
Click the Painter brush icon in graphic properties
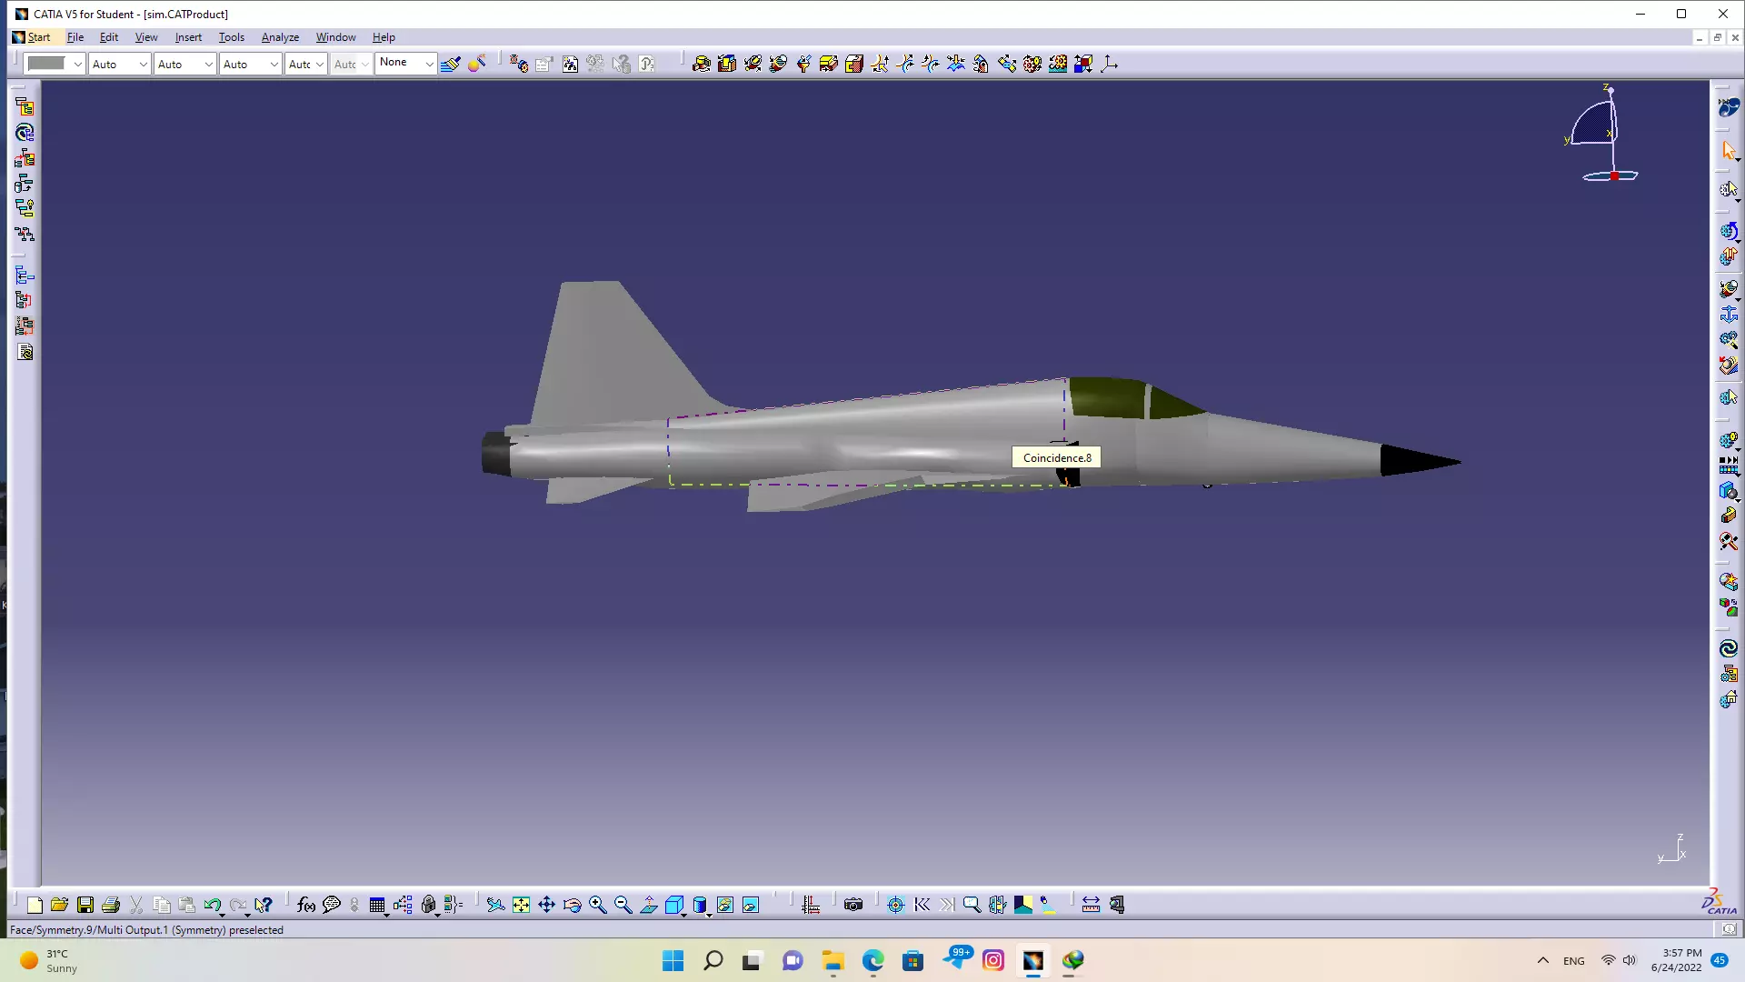click(451, 64)
